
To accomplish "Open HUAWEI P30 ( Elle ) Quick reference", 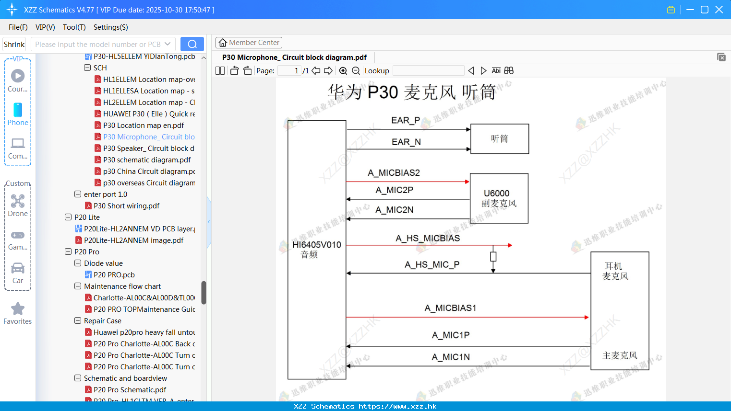I will pos(144,114).
